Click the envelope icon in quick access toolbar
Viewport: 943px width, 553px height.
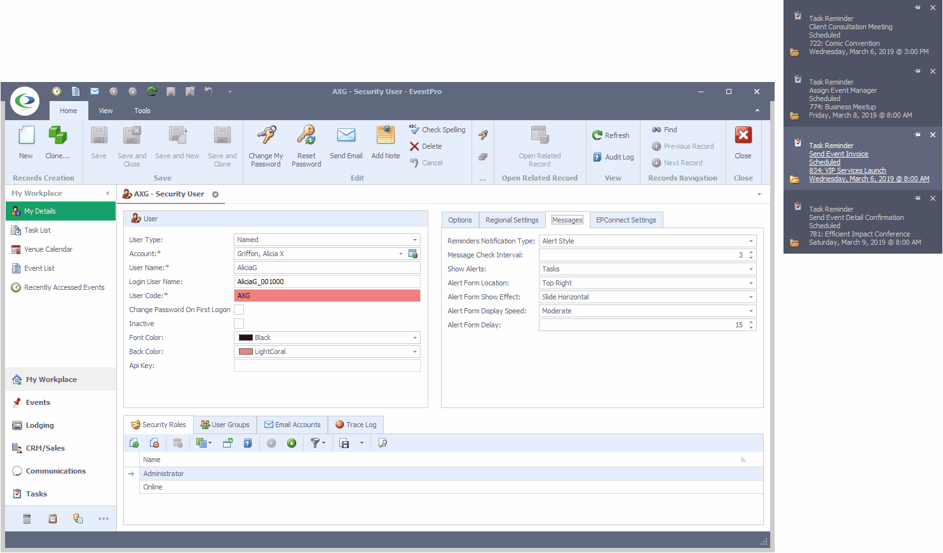(x=95, y=92)
